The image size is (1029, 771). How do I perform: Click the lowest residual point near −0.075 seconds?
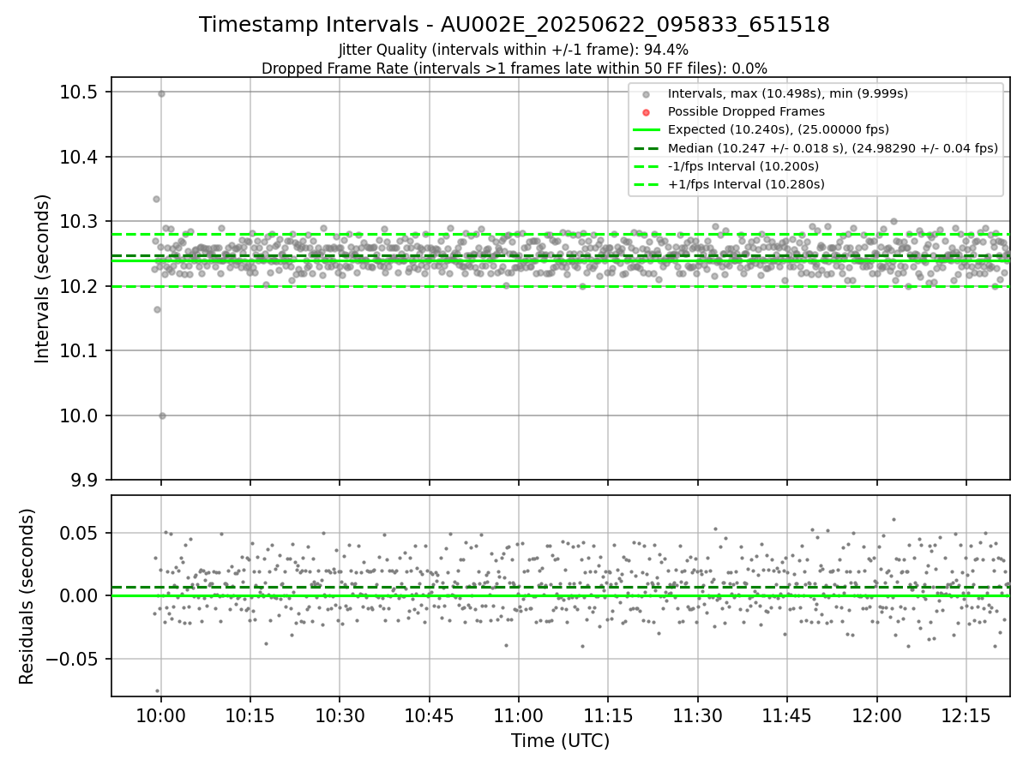(x=157, y=690)
